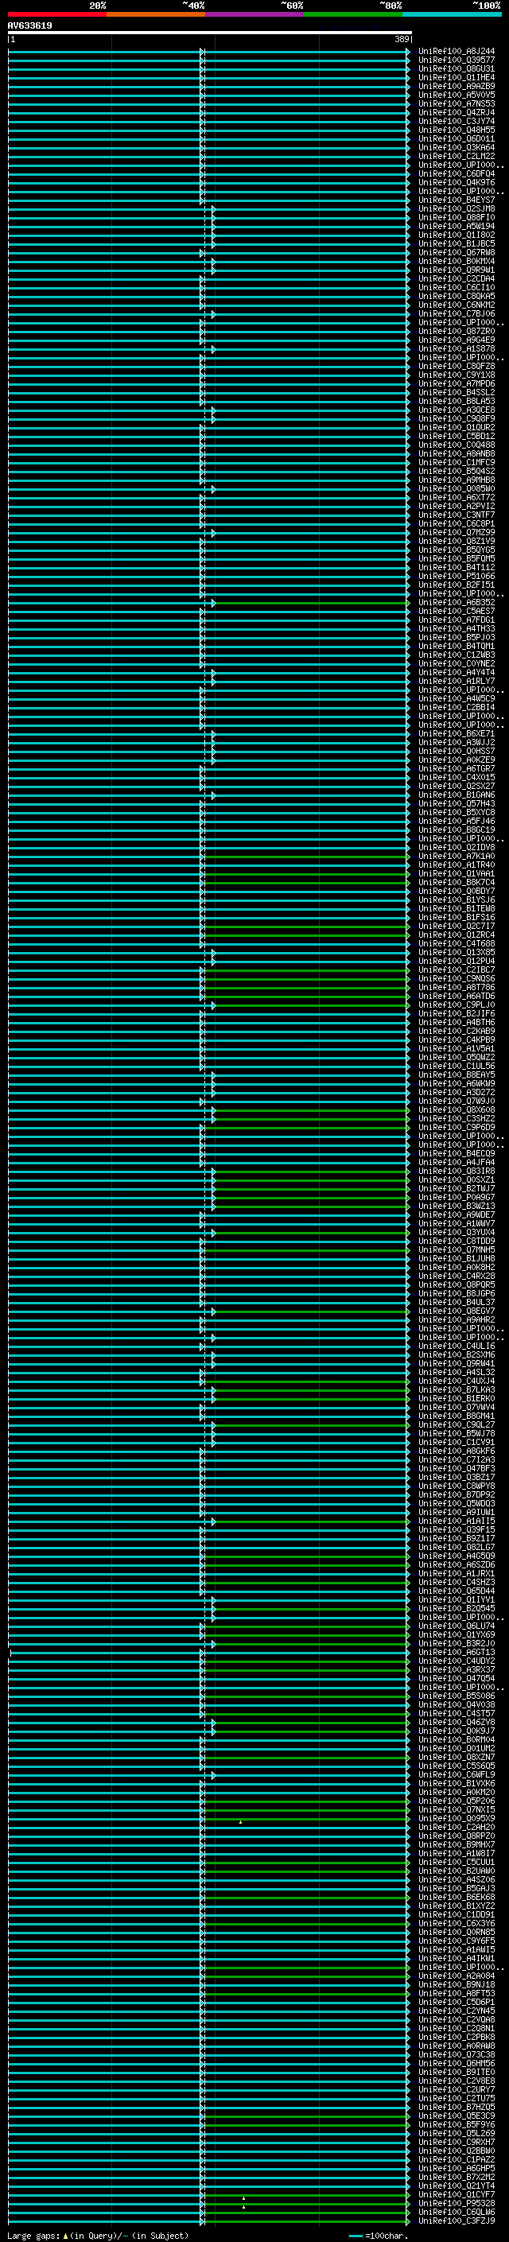Click the red ~20% identity color segment
Image resolution: width=509 pixels, height=2242 pixels.
56,14
